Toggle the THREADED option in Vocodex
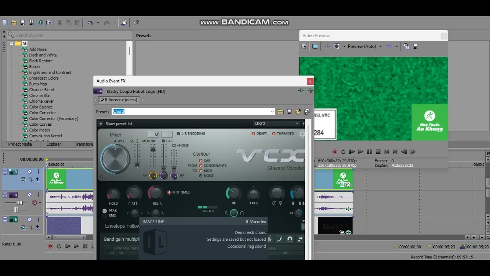Screen dimensions: 490x276 [283, 133]
